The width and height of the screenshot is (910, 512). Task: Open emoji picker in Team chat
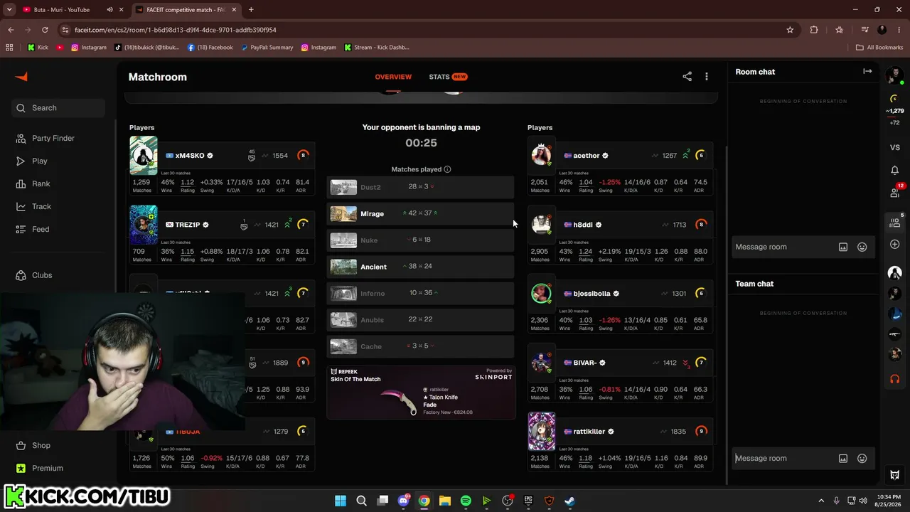coord(862,459)
